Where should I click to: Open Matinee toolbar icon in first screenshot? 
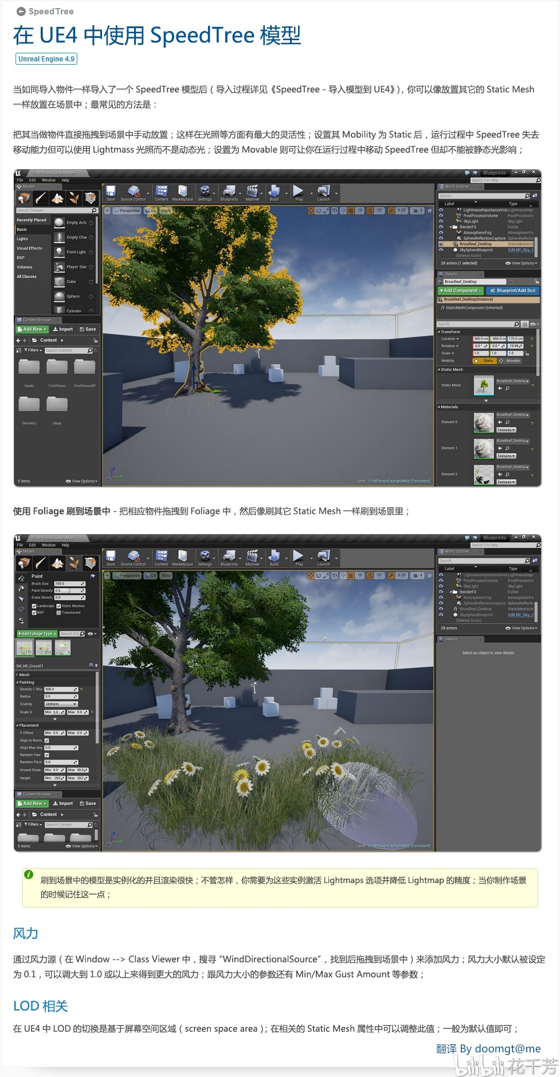point(252,193)
